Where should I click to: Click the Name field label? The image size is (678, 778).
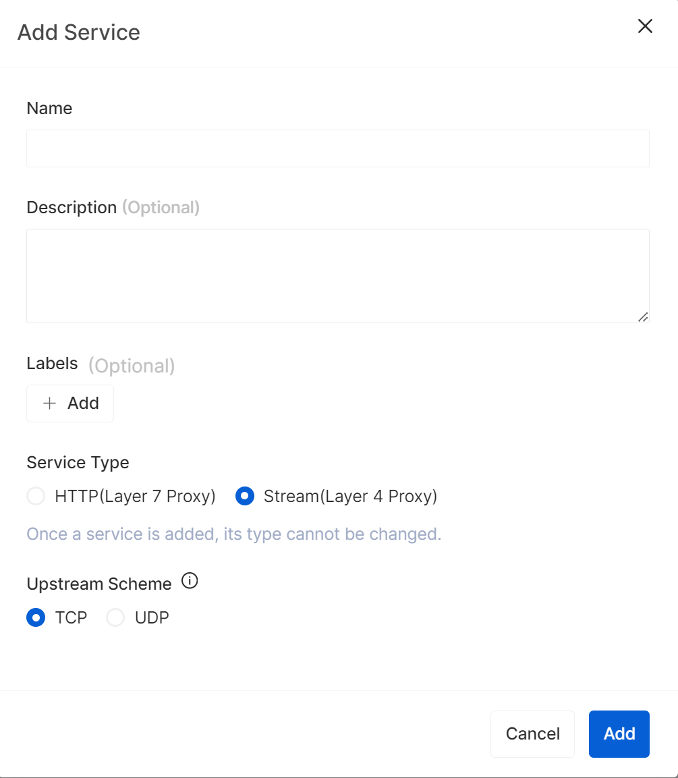(49, 109)
